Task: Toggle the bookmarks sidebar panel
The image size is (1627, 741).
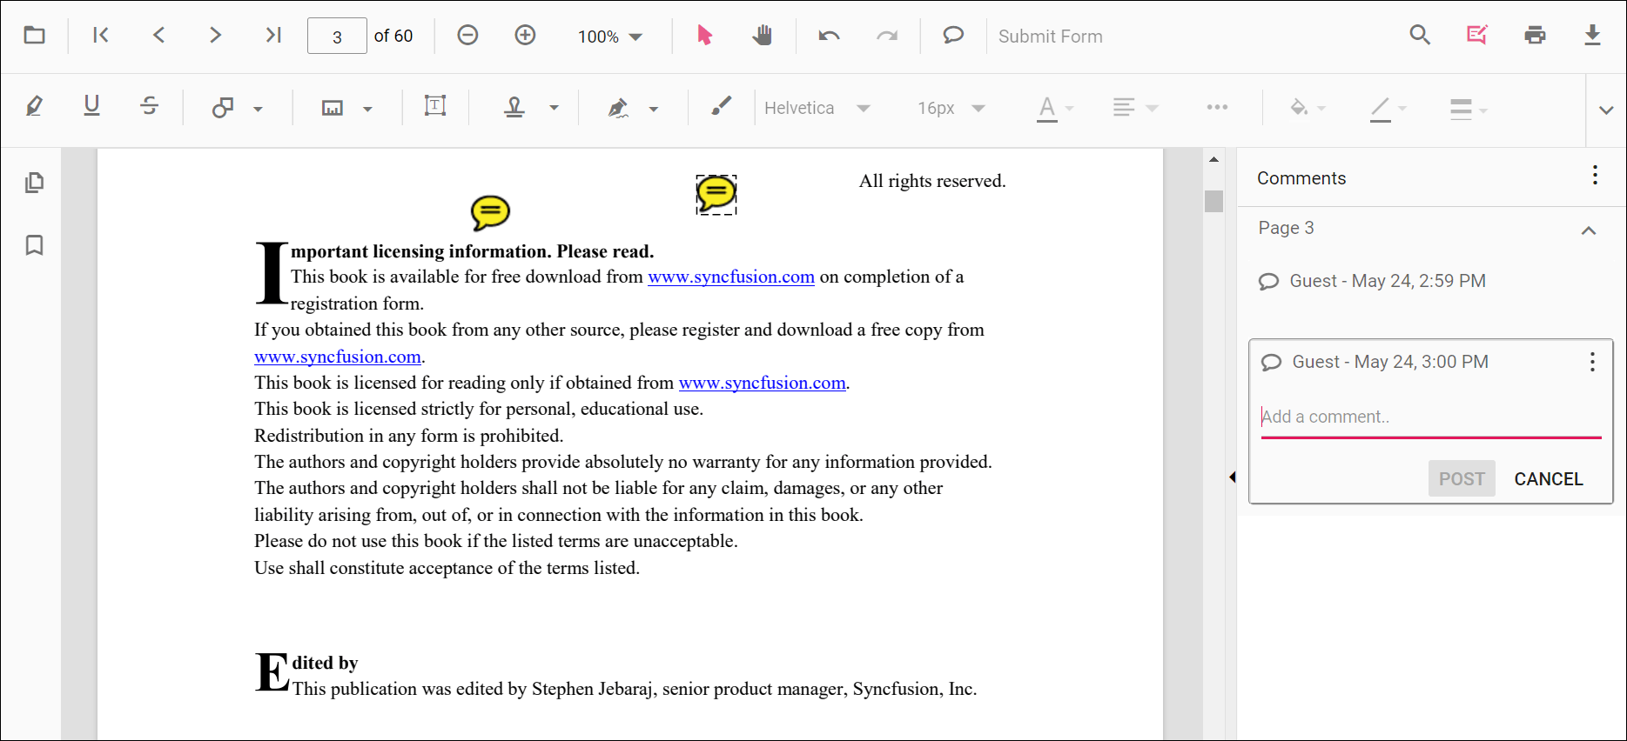Action: pos(35,245)
